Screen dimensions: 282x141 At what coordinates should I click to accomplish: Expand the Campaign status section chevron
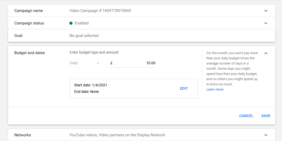click(266, 23)
